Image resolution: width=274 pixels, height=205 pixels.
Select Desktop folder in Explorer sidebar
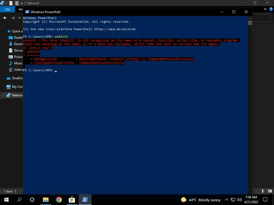click(x=16, y=38)
